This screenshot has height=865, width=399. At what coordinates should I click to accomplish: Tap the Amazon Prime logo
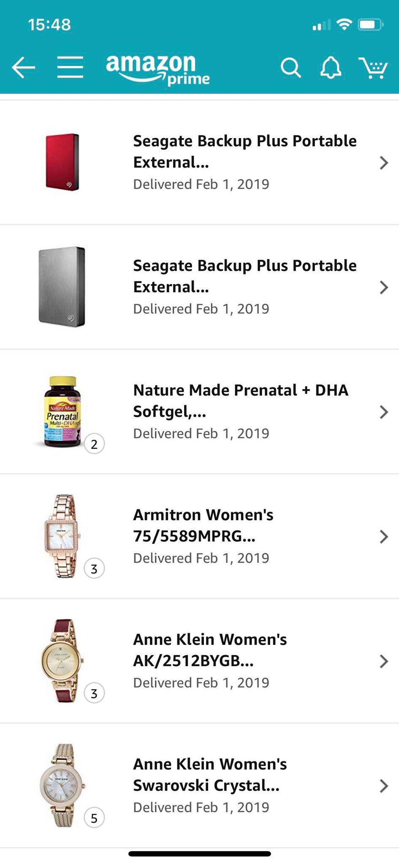pyautogui.click(x=158, y=70)
